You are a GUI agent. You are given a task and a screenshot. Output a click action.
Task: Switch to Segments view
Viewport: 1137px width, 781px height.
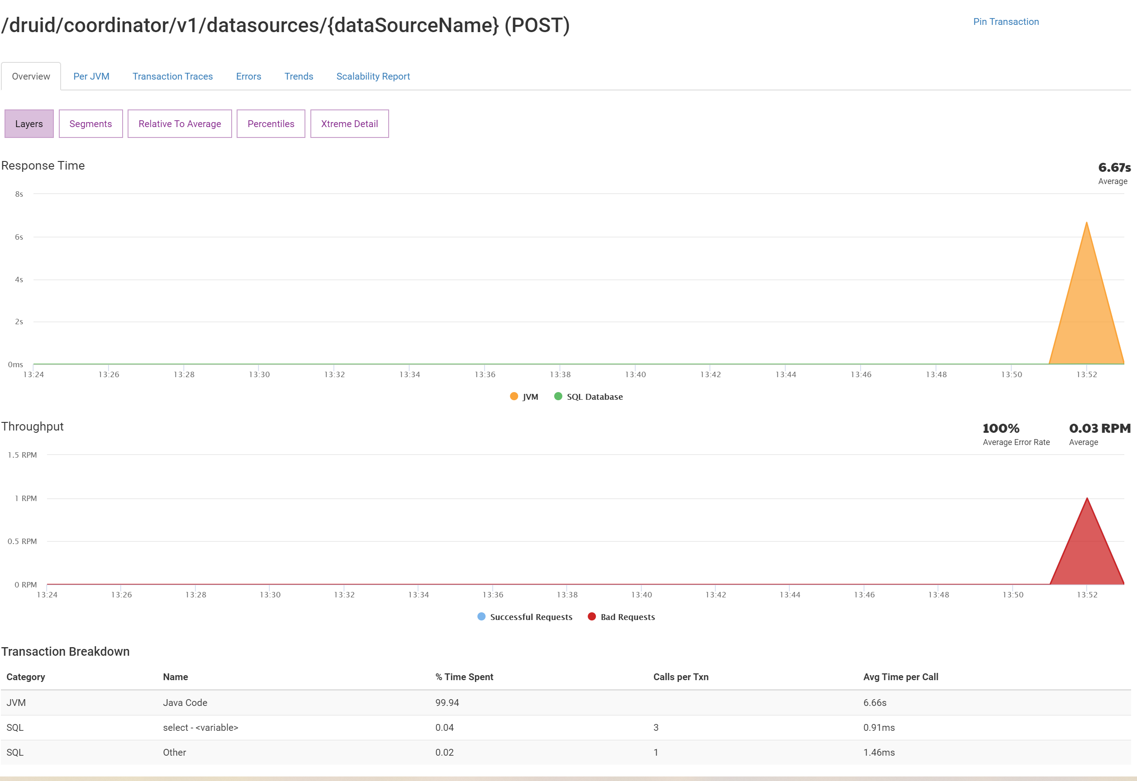click(90, 123)
